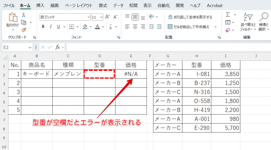Click the Cut scissors icon
271x150 pixels.
(x=24, y=15)
